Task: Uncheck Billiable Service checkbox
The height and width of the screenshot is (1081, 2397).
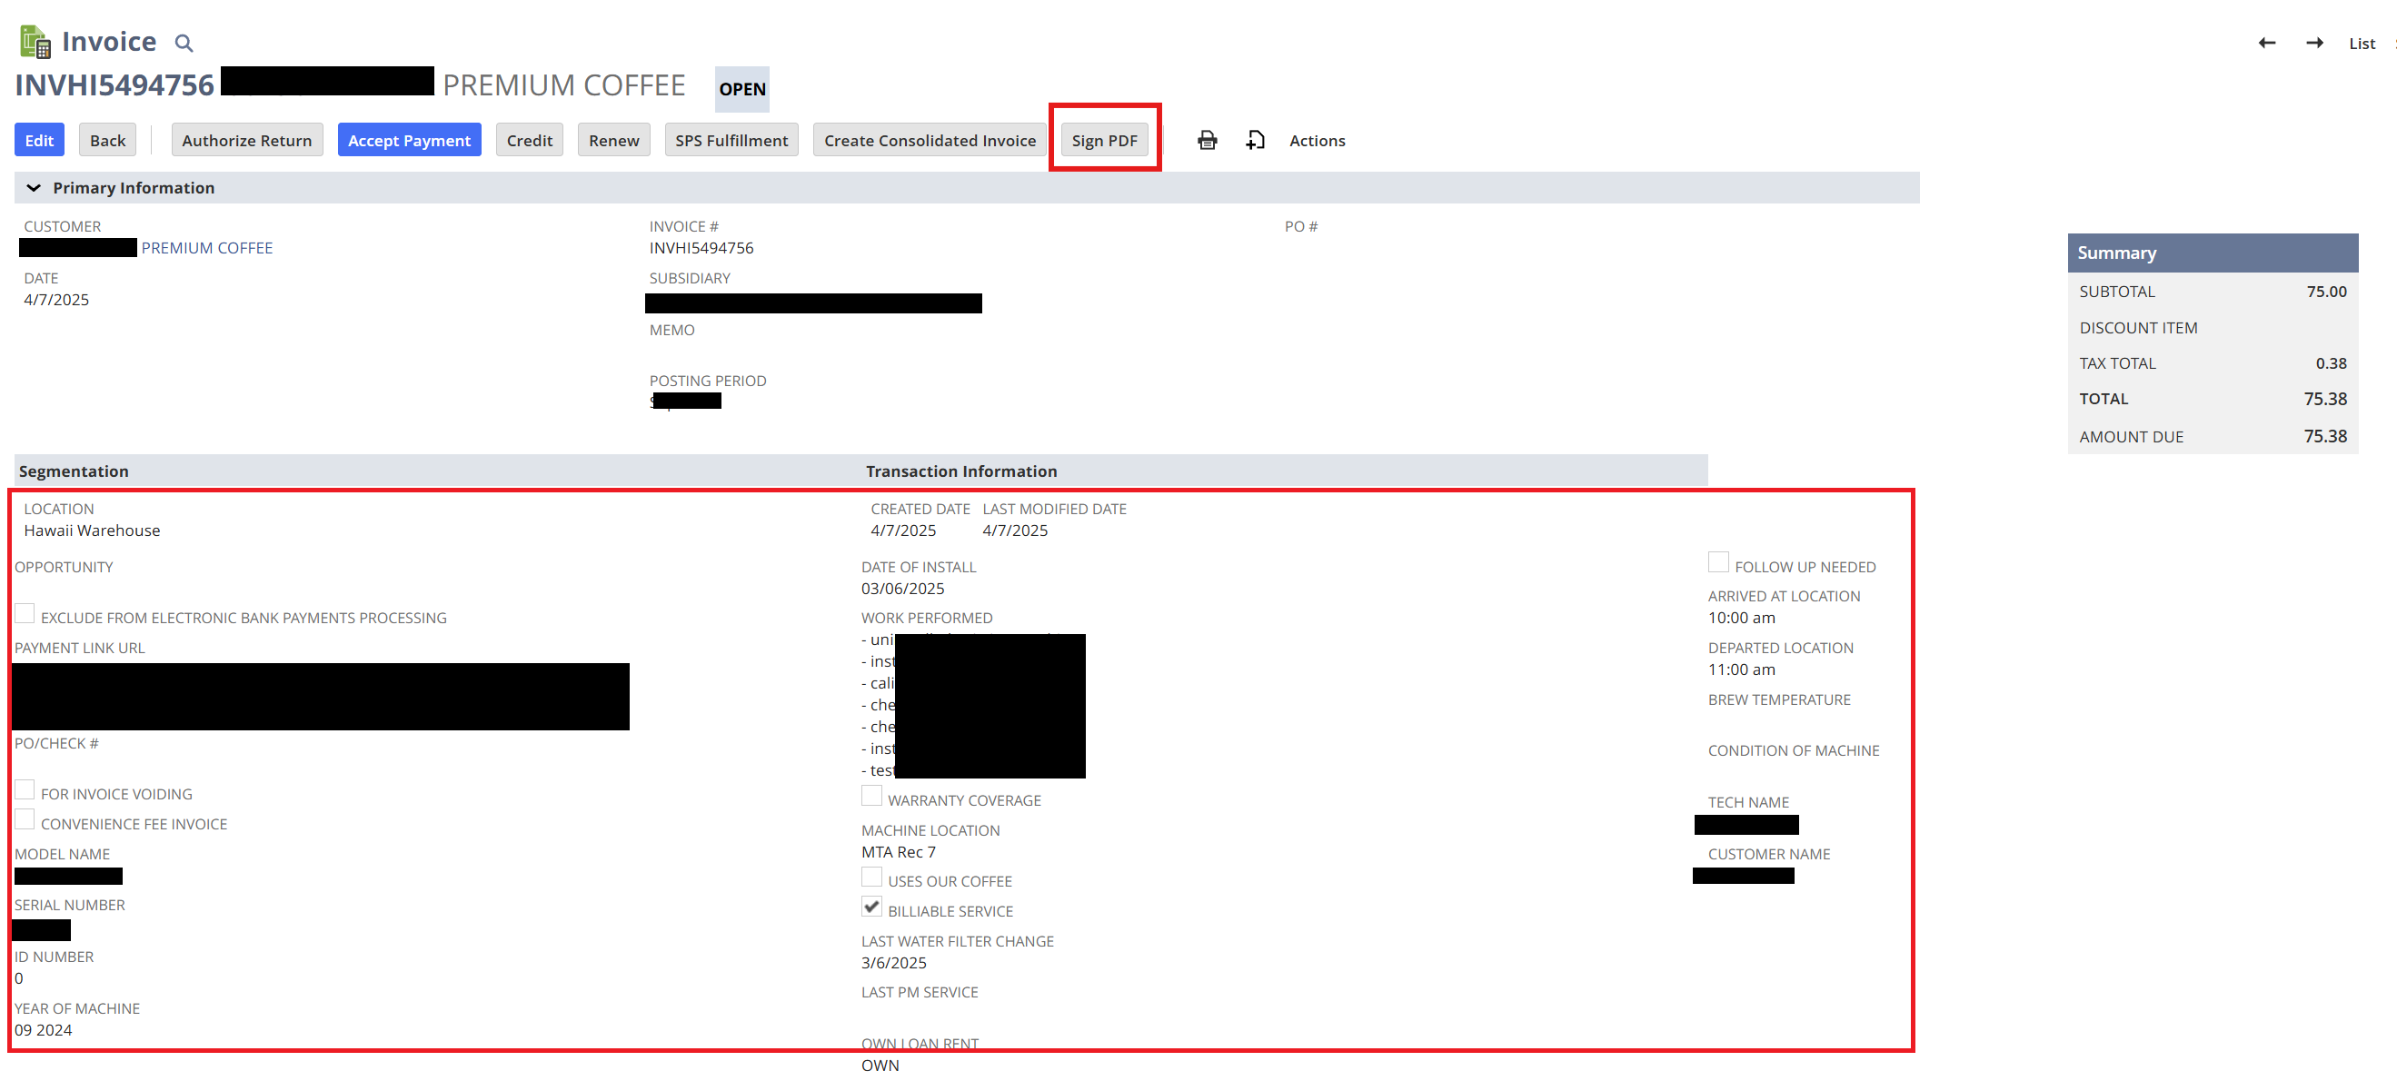Action: point(872,907)
